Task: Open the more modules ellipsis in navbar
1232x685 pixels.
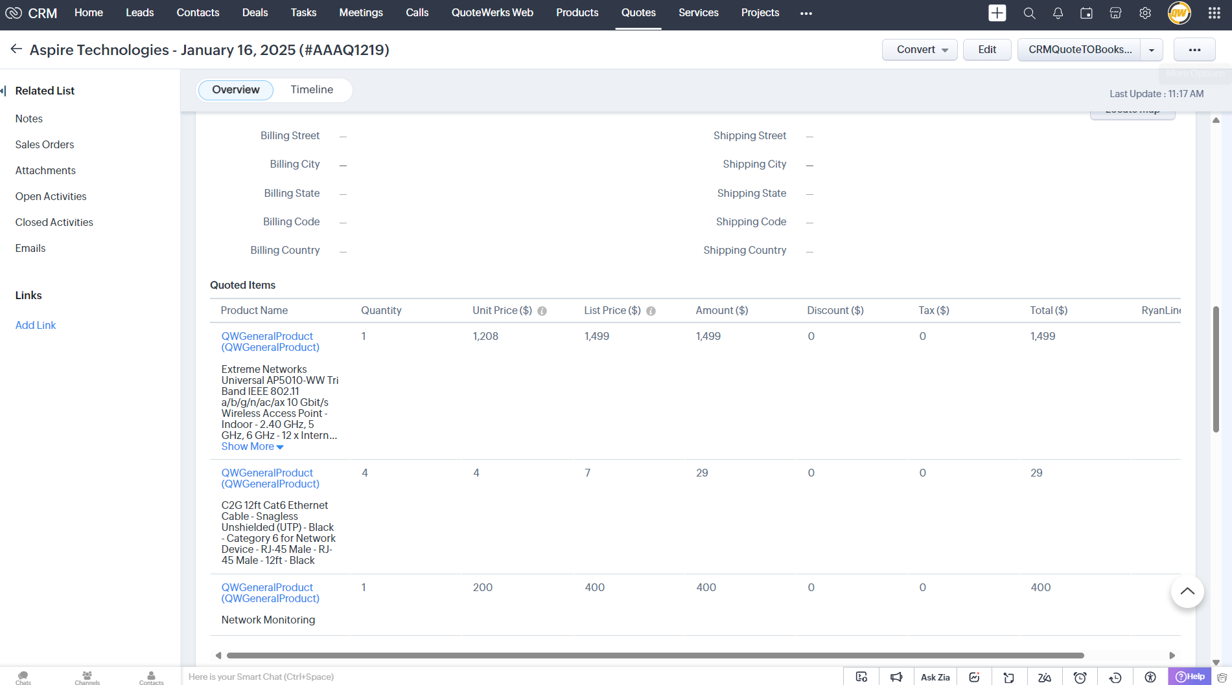Action: [806, 13]
